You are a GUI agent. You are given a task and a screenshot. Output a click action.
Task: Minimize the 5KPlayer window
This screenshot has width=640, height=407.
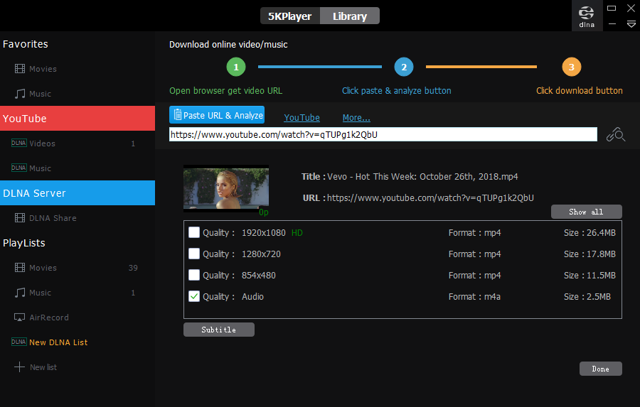pos(612,24)
